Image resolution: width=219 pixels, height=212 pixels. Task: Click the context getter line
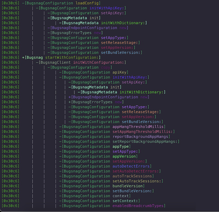[x=95, y=196]
